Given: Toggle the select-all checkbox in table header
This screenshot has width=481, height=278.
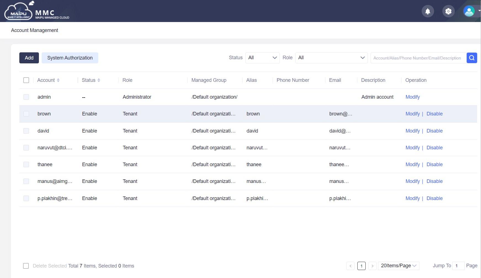Looking at the screenshot, I should click(x=26, y=80).
